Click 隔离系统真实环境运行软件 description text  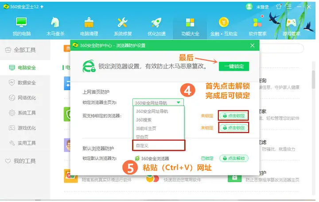click(x=107, y=180)
